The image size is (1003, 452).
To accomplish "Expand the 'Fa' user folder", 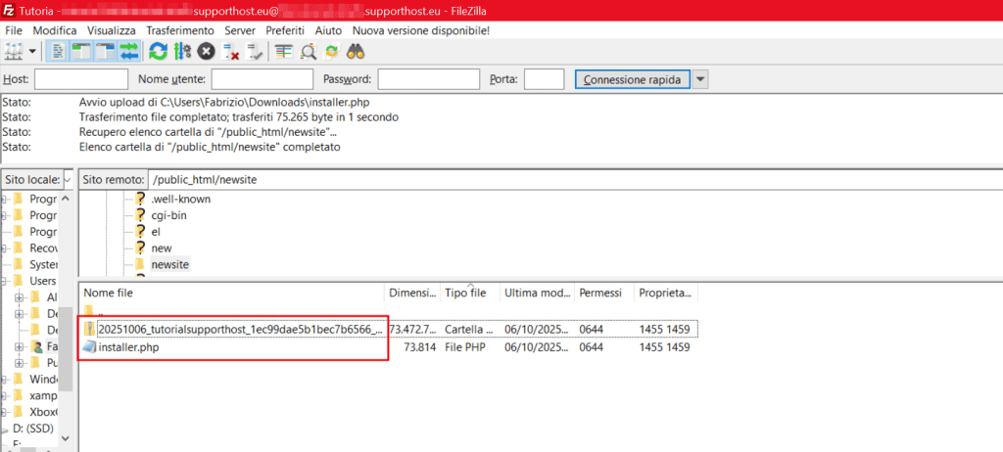I will (19, 346).
